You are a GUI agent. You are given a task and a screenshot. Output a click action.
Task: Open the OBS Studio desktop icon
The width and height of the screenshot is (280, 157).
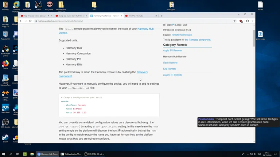5,124
